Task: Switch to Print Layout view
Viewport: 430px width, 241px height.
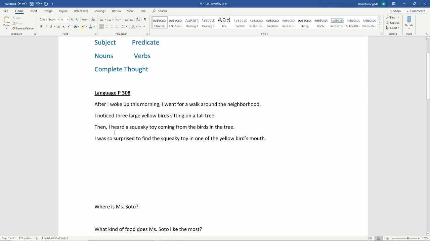Action: click(379, 238)
